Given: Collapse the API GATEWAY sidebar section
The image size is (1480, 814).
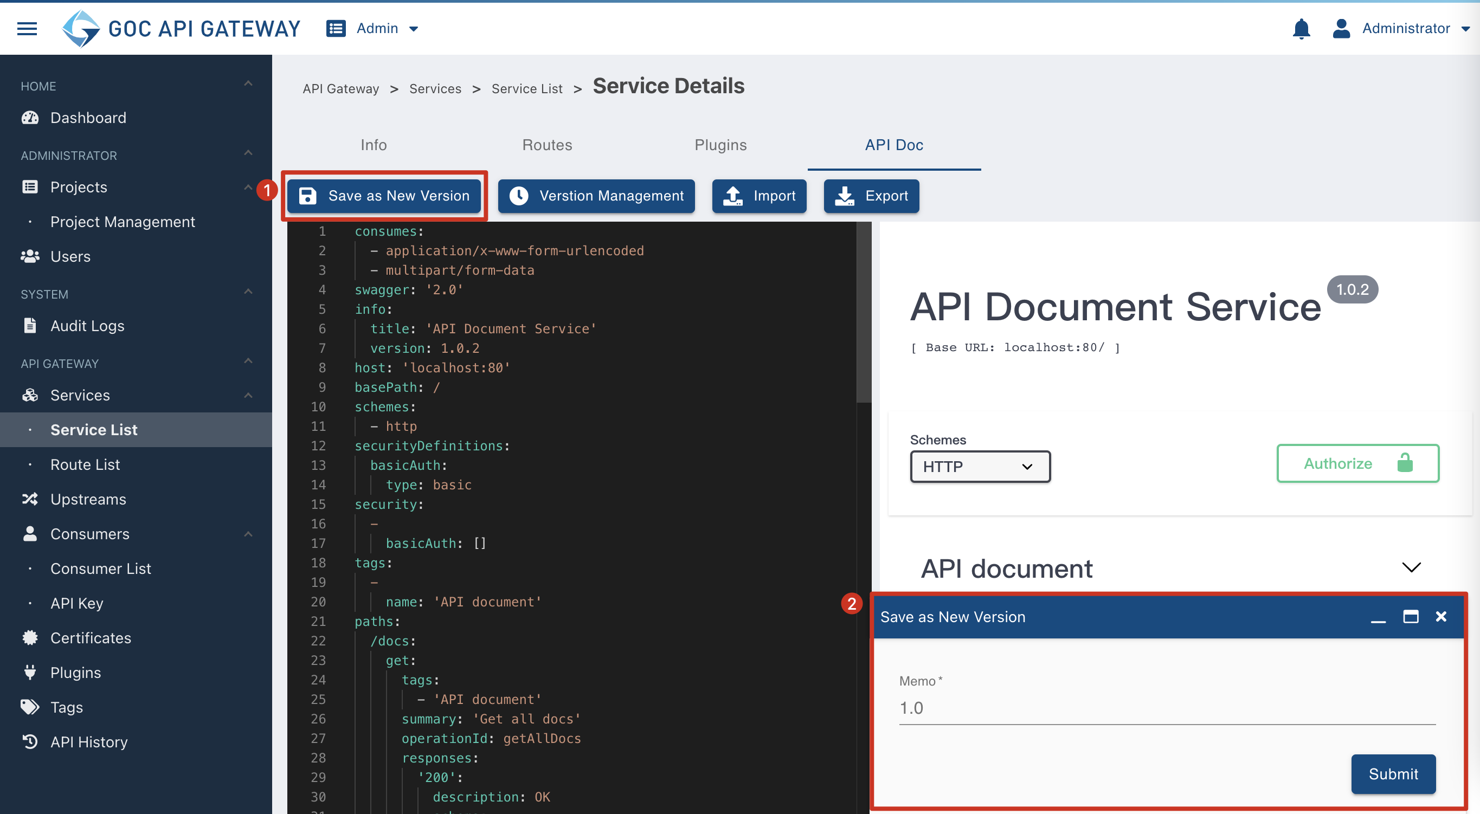Looking at the screenshot, I should 248,361.
